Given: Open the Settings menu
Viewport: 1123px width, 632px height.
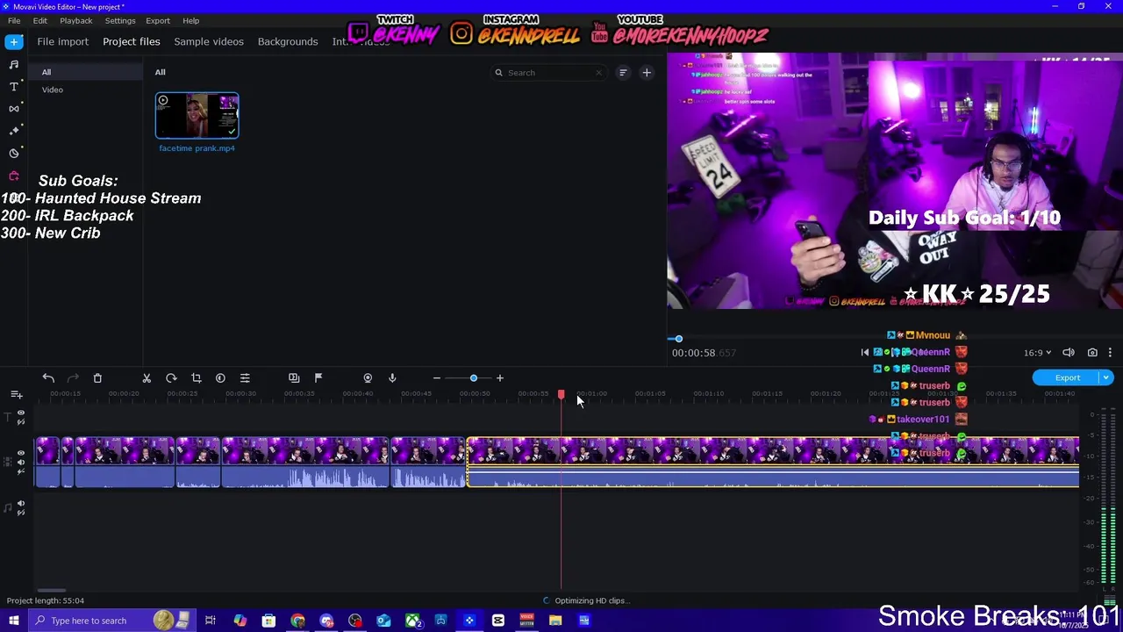Looking at the screenshot, I should (120, 20).
